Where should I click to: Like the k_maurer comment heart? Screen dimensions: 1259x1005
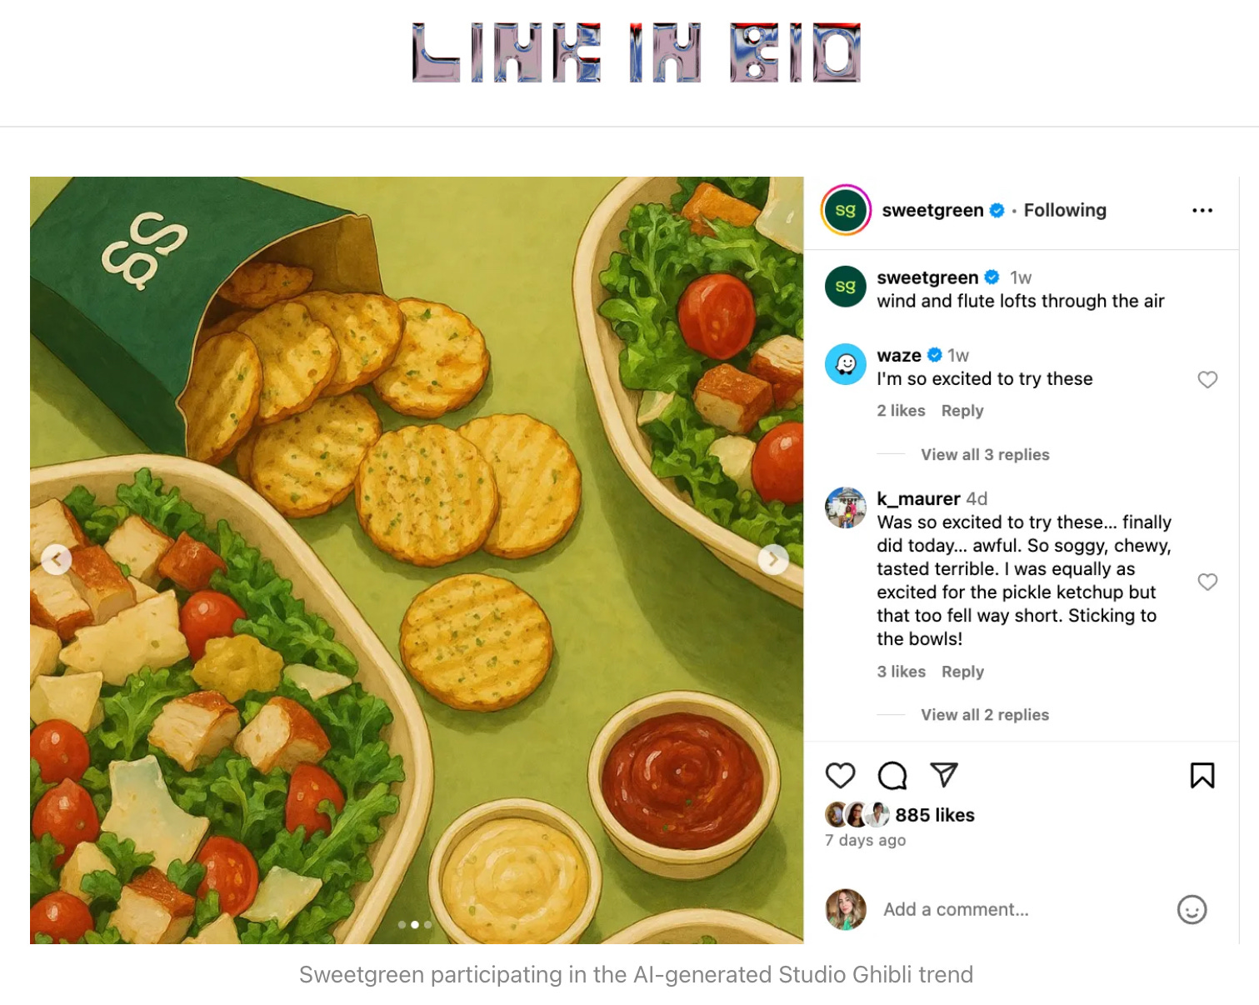pyautogui.click(x=1207, y=582)
